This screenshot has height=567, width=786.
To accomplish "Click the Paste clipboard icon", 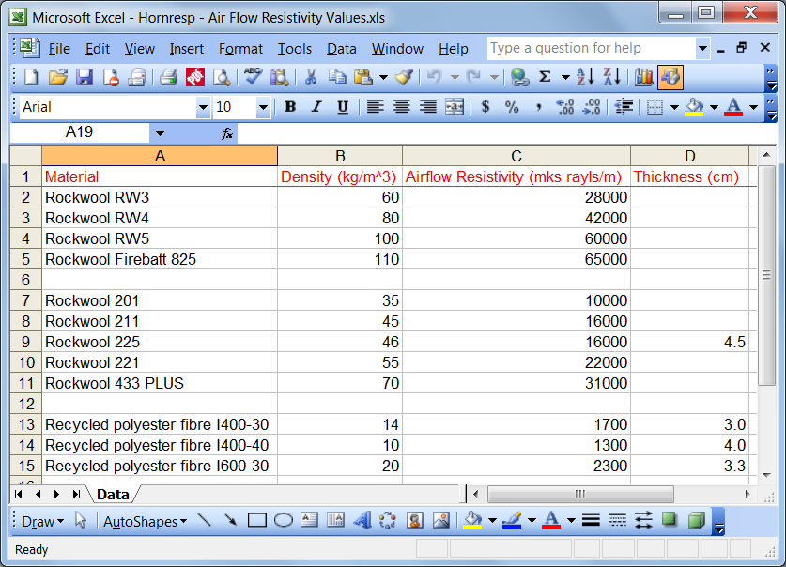I will (362, 77).
